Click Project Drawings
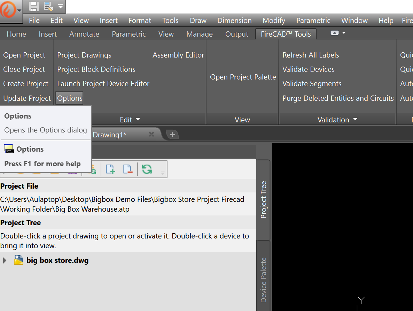The image size is (413, 311). click(84, 55)
